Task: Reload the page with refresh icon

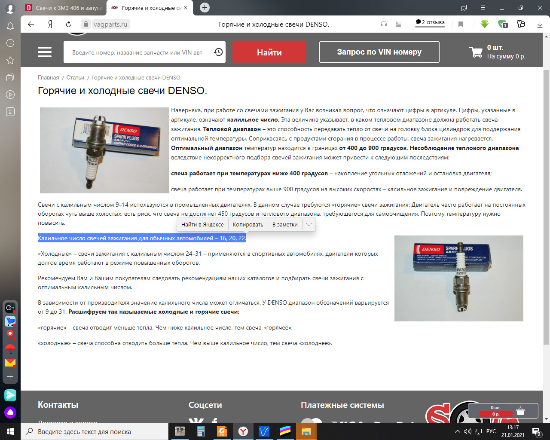Action: 68,24
